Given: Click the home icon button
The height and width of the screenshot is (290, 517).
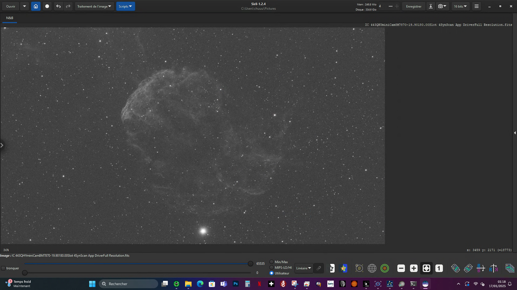Looking at the screenshot, I should (36, 6).
